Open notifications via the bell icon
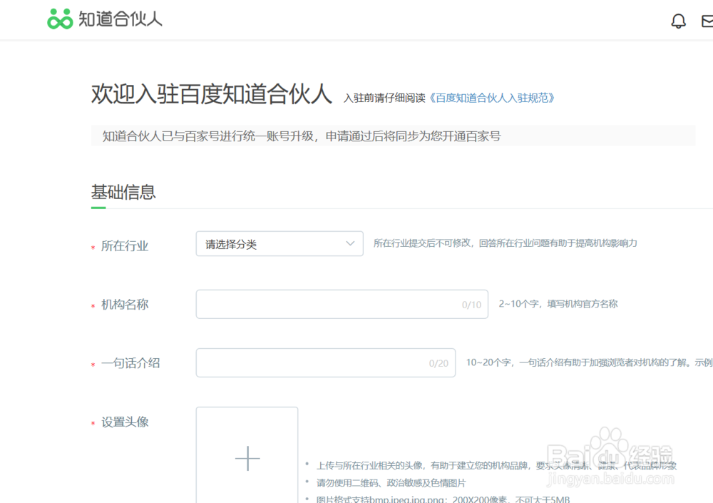This screenshot has width=713, height=503. coord(679,21)
